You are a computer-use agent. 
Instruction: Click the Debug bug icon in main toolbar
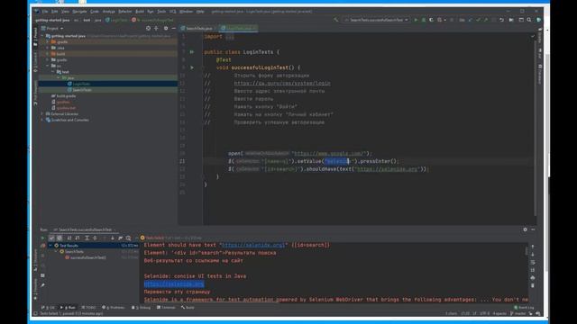(424, 20)
